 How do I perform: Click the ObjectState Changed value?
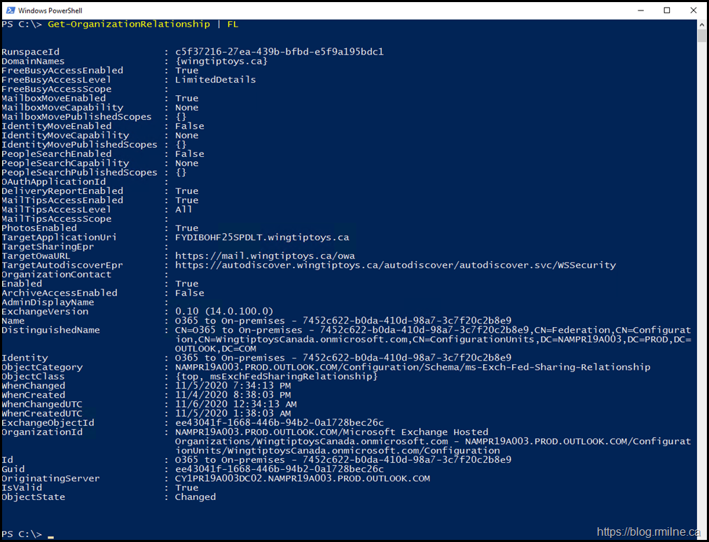coord(195,497)
